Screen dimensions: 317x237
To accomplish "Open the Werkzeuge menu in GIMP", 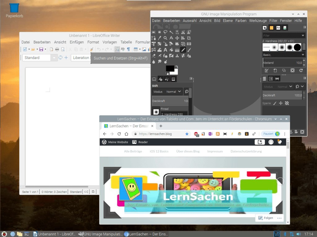I will tap(258, 21).
